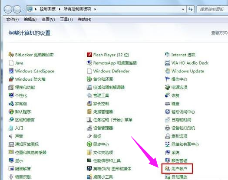Open the 电话和调制解调器 link
This screenshot has width=228, height=180.
coord(109,87)
